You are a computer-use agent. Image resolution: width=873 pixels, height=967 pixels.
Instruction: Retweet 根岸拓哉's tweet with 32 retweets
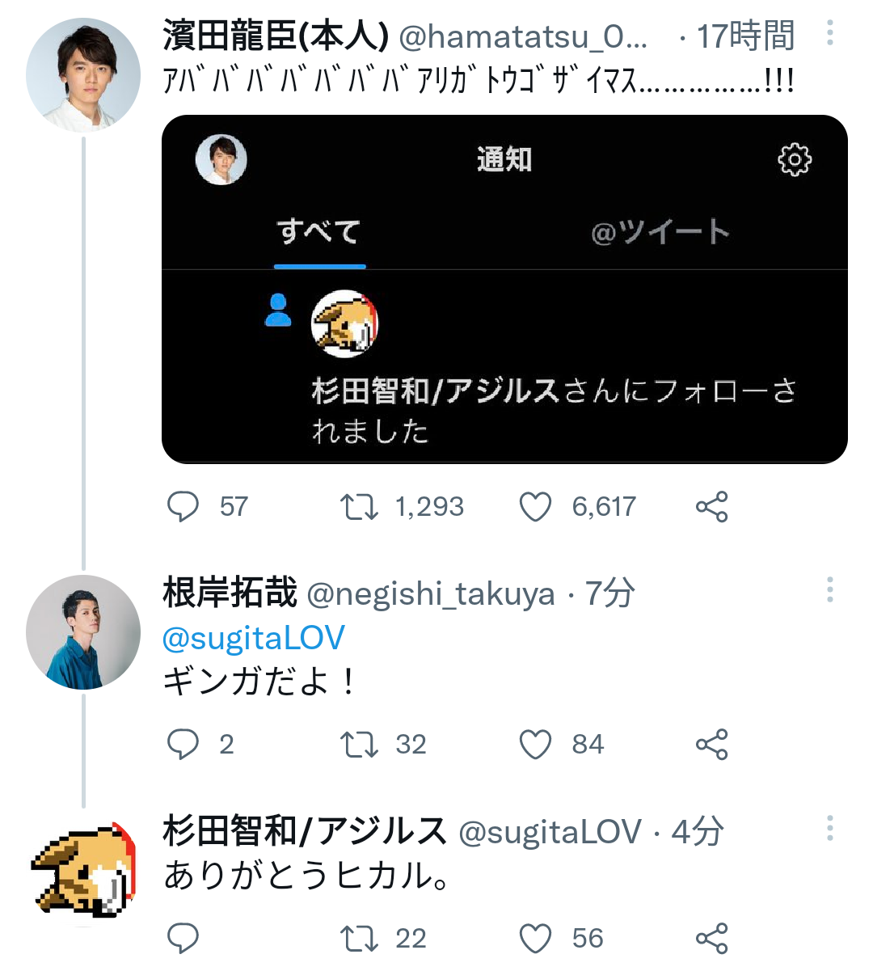[x=358, y=744]
